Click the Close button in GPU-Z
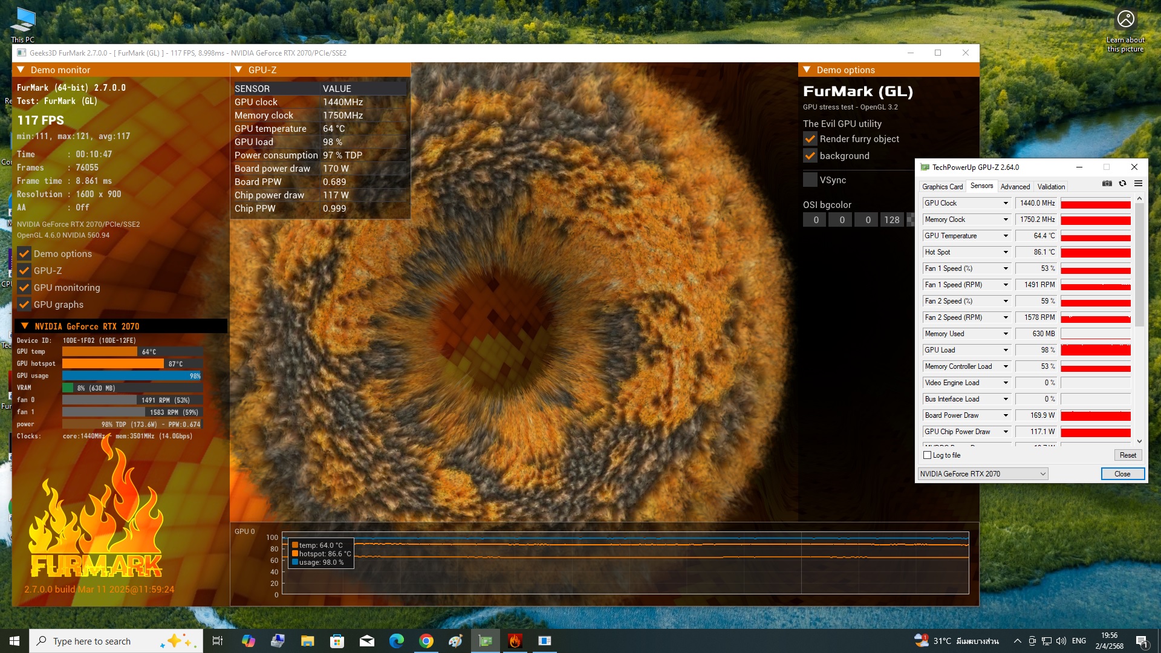Viewport: 1161px width, 653px height. (1122, 474)
